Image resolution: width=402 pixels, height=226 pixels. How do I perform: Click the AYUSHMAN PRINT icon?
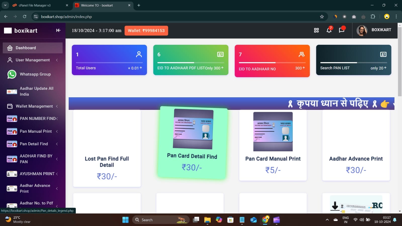coord(12,174)
